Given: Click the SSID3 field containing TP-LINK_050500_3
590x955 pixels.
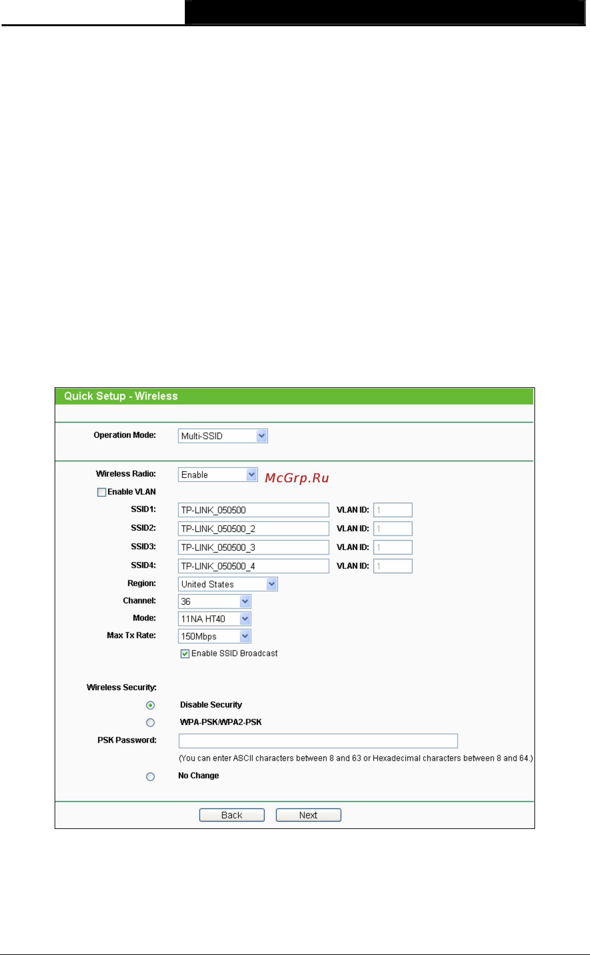Looking at the screenshot, I should click(x=254, y=547).
